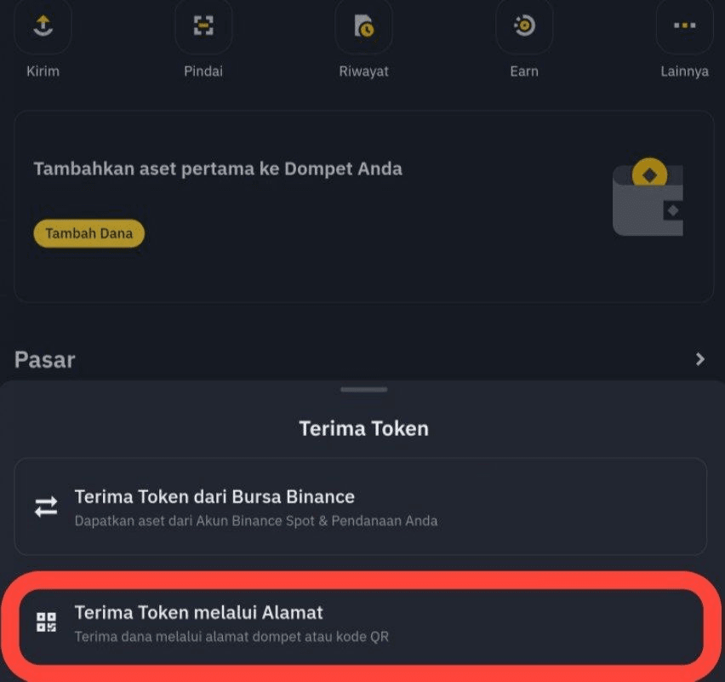The image size is (725, 682).
Task: Open the Pindai scan icon
Action: point(203,26)
